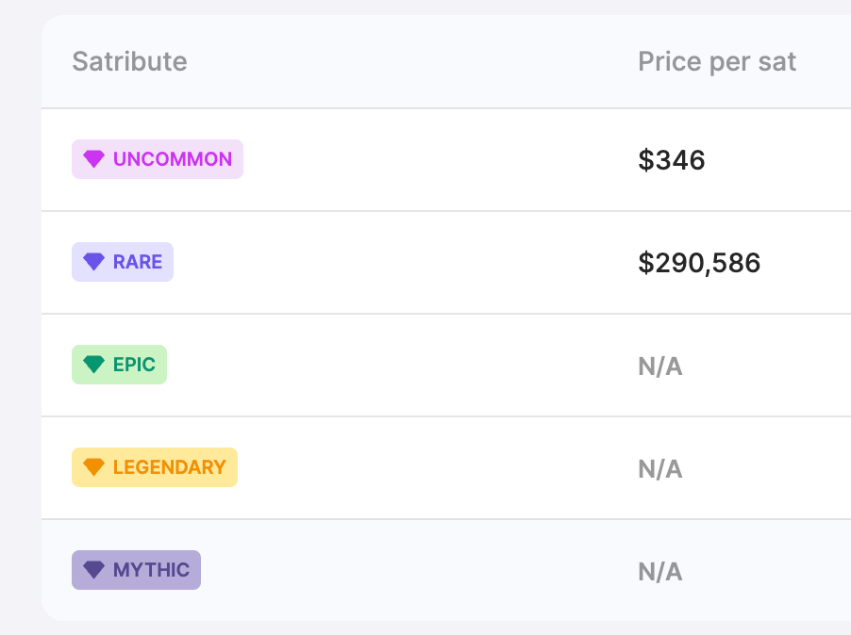851x635 pixels.
Task: Sort by the Price per sat header
Action: click(x=717, y=62)
